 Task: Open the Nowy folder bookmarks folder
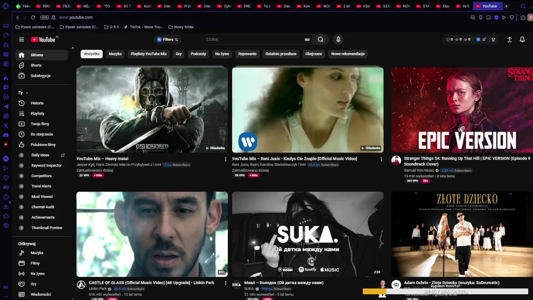(181, 27)
